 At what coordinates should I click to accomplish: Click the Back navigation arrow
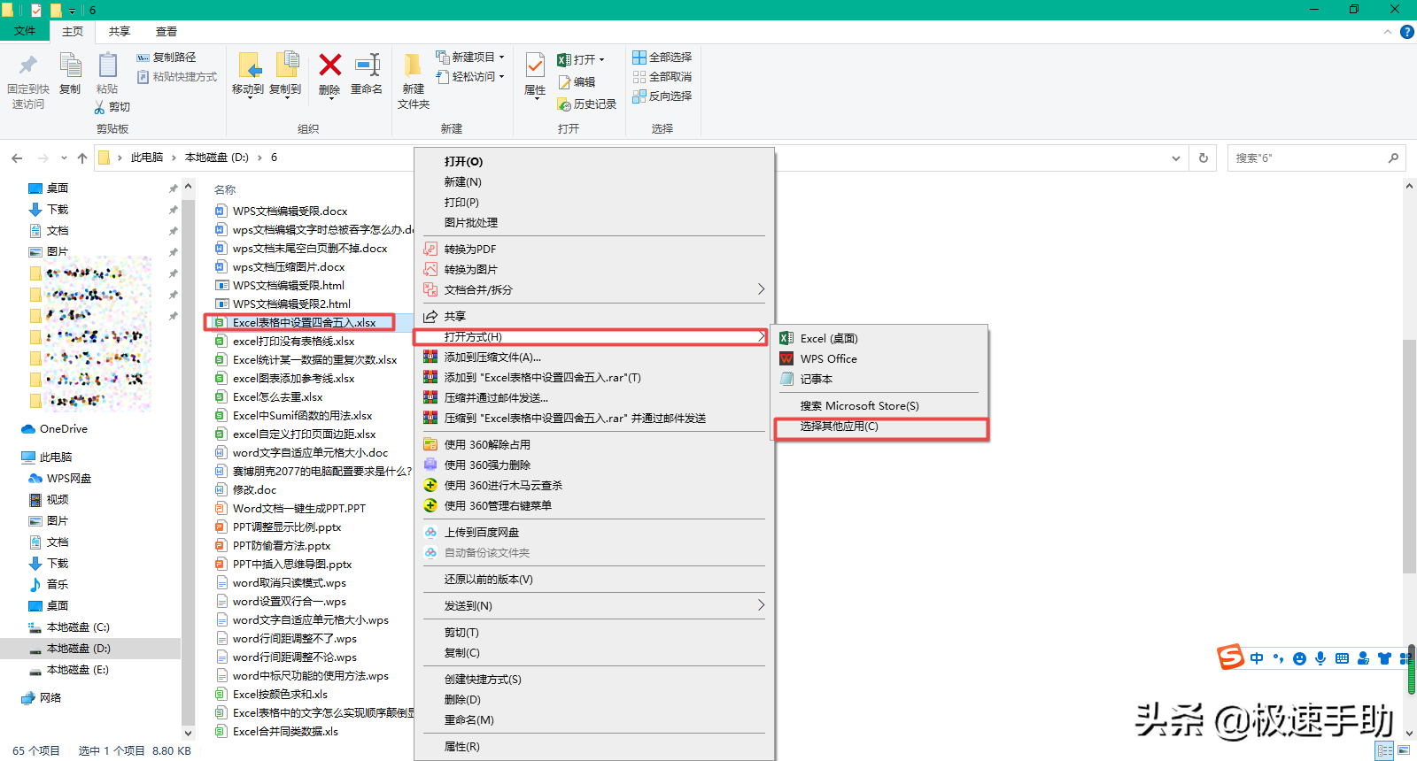pos(17,158)
